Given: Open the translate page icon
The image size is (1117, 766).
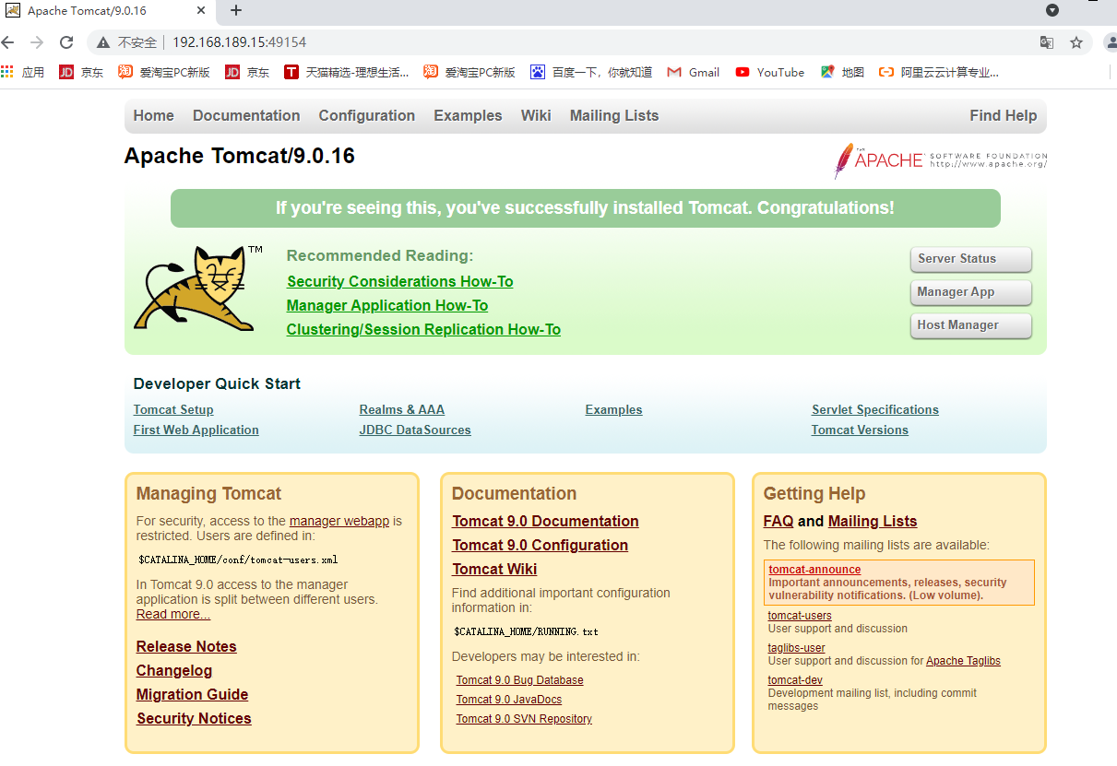Looking at the screenshot, I should [1047, 42].
